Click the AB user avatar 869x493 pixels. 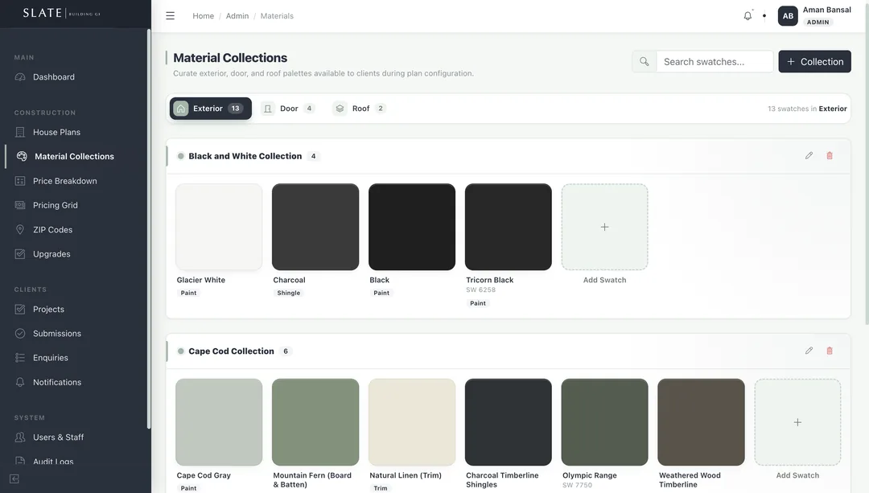(x=788, y=16)
